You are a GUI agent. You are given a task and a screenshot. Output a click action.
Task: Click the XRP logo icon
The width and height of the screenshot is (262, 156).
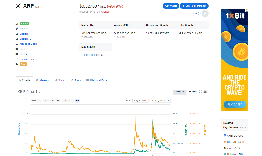click(x=18, y=6)
